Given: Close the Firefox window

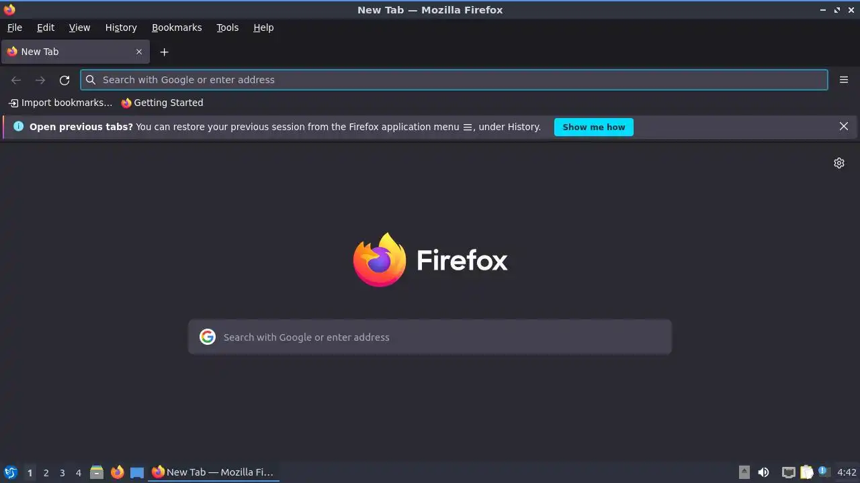Looking at the screenshot, I should click(851, 10).
